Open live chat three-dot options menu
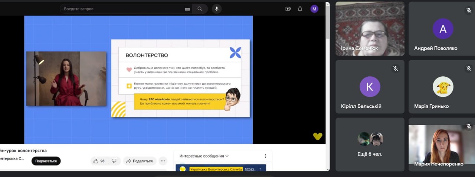 (x=265, y=156)
